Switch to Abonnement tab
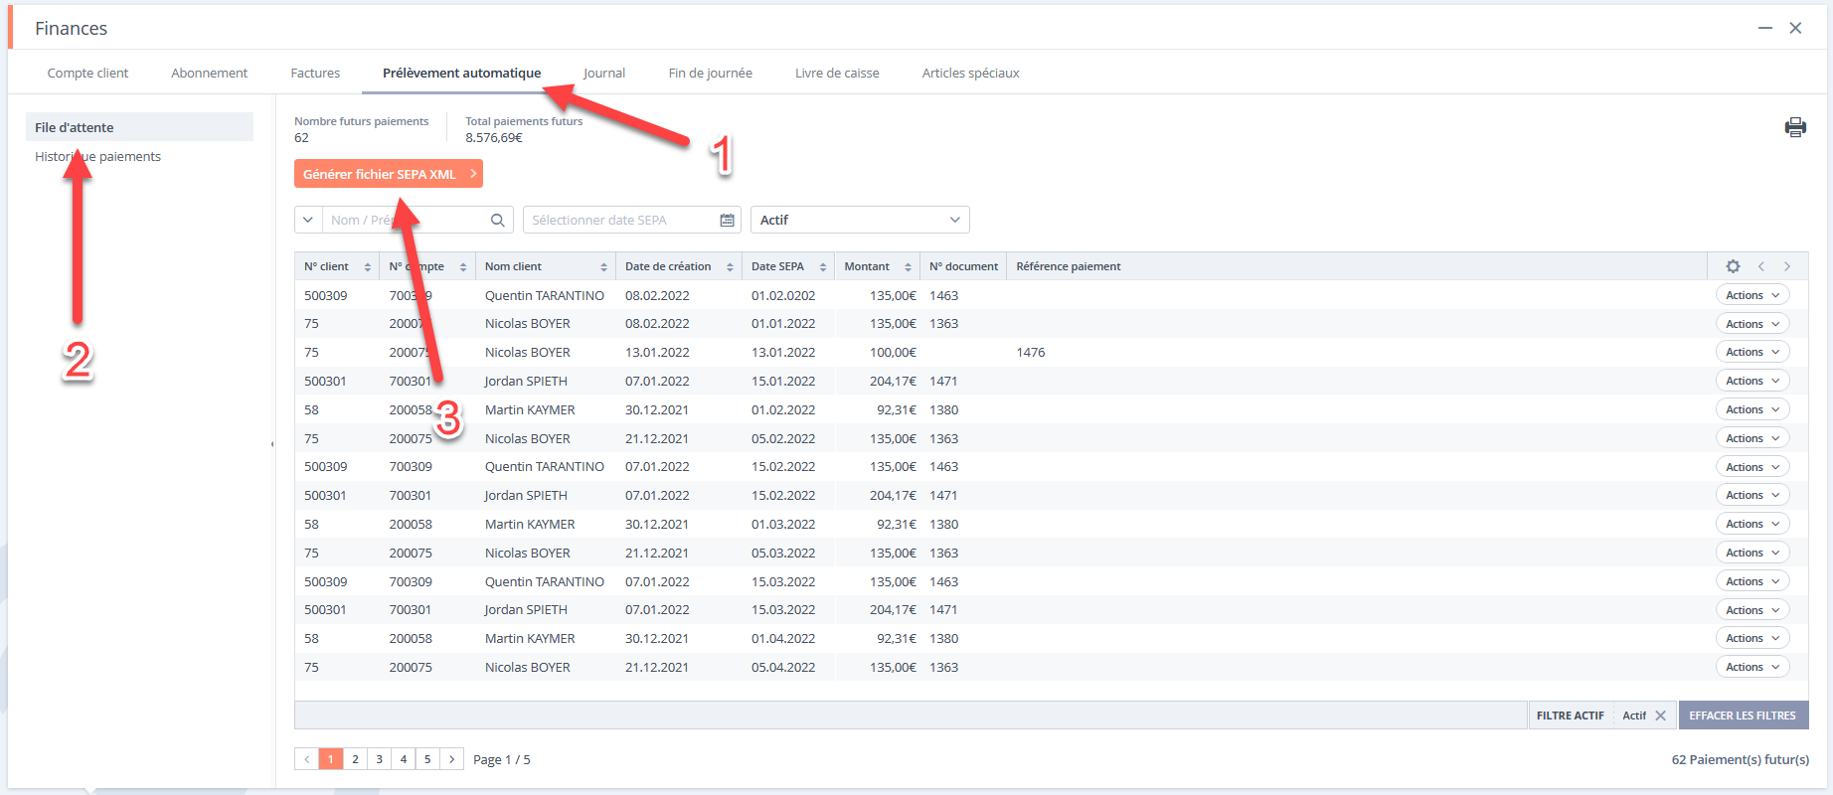This screenshot has width=1833, height=795. [210, 73]
